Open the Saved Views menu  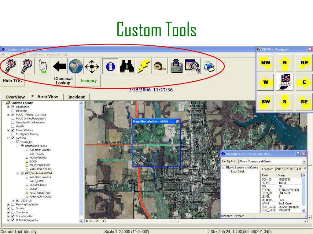(36, 55)
